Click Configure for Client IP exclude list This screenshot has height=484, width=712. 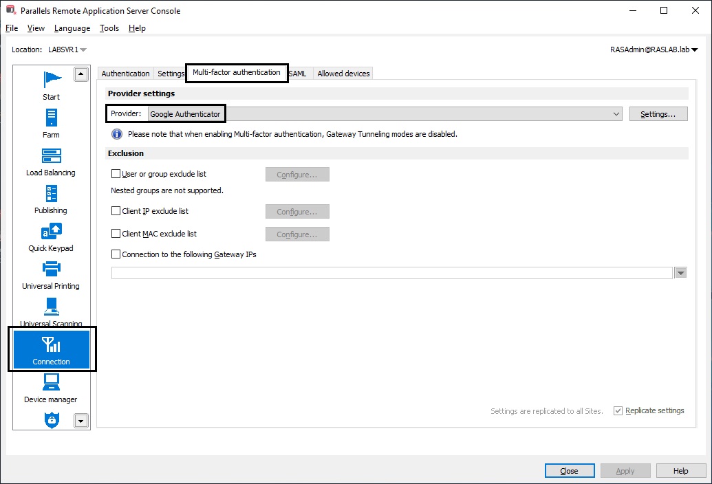point(297,212)
